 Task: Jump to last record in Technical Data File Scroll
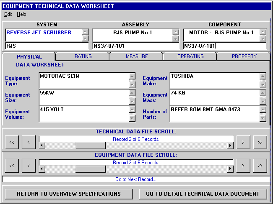point(260,143)
